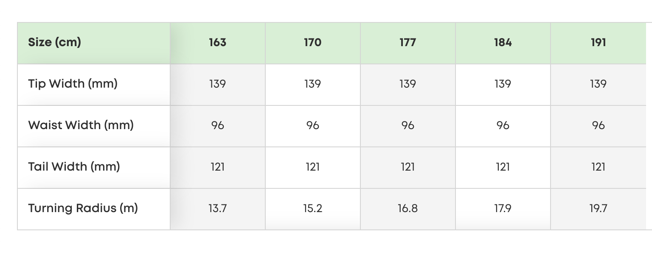The height and width of the screenshot is (254, 652).
Task: Click tail width 121 under size 170
Action: pyautogui.click(x=313, y=167)
